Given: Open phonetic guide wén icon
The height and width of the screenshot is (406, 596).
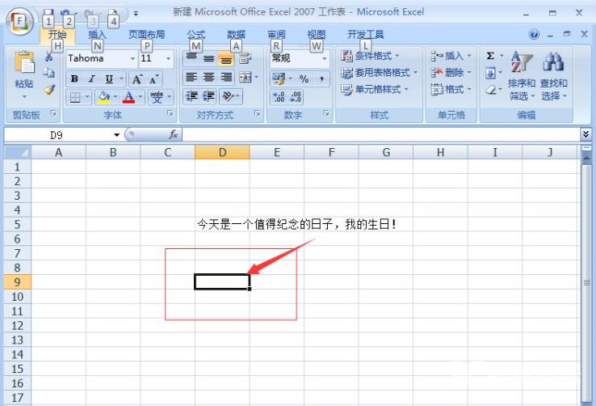Looking at the screenshot, I should pos(157,97).
